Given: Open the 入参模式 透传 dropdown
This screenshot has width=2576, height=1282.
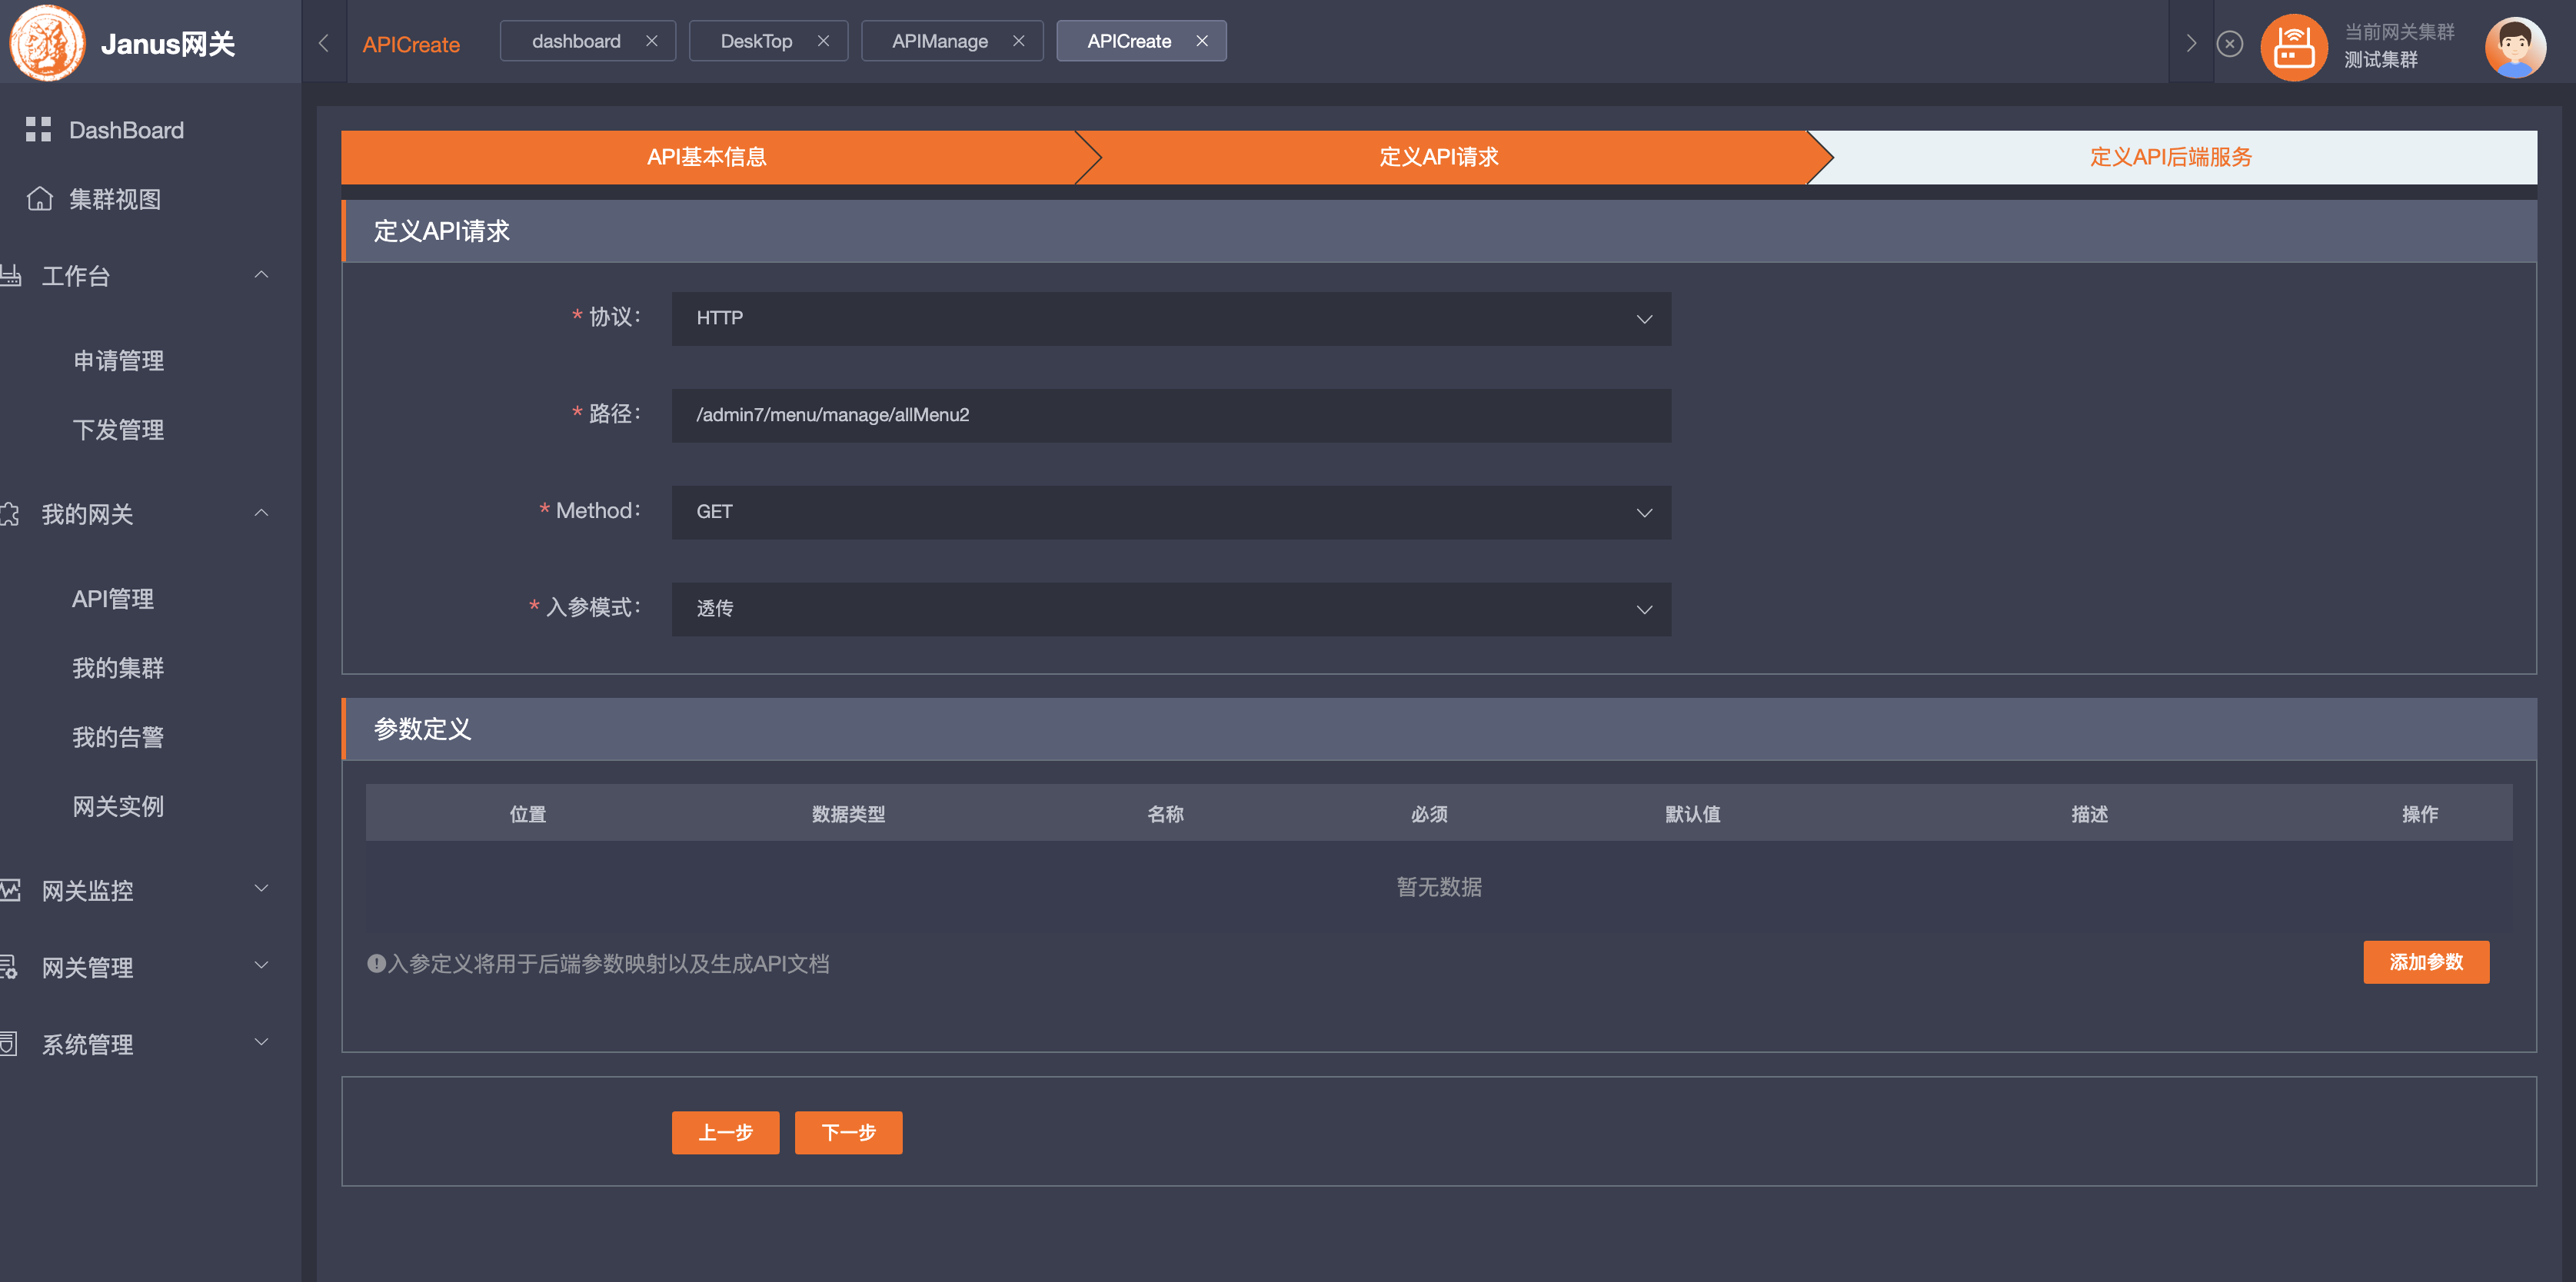Looking at the screenshot, I should pos(1171,609).
